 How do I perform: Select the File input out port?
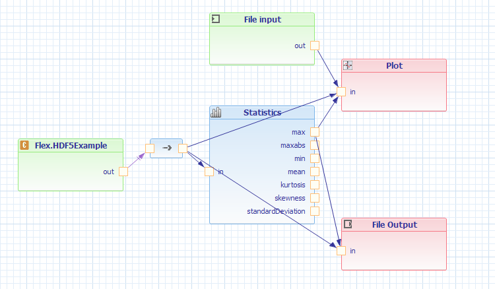coord(315,46)
